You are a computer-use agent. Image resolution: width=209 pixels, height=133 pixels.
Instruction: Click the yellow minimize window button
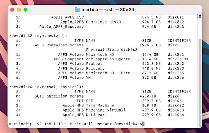pyautogui.click(x=19, y=10)
